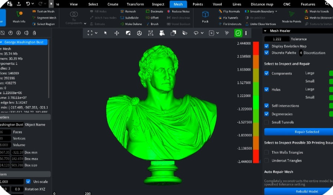Click the Discretization value 4 field

point(301,53)
